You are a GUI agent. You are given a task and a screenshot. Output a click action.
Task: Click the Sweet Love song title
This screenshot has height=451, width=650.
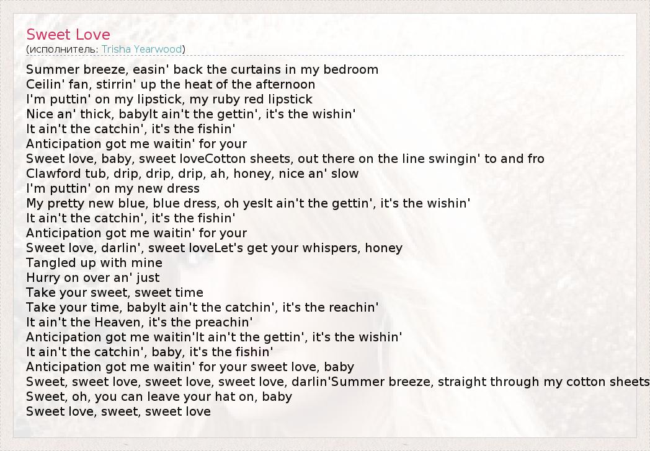tap(68, 35)
